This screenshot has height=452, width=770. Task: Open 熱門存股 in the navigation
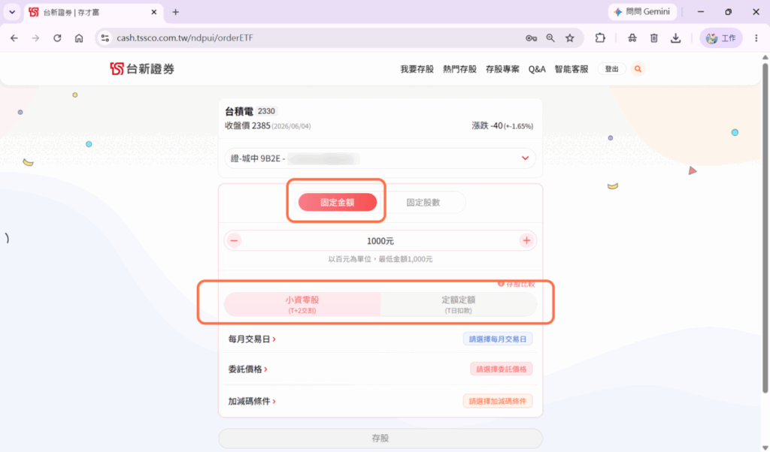coord(459,69)
